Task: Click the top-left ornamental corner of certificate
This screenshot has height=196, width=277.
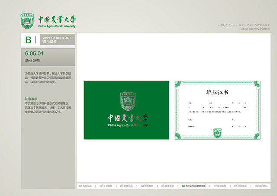Action: (178, 84)
